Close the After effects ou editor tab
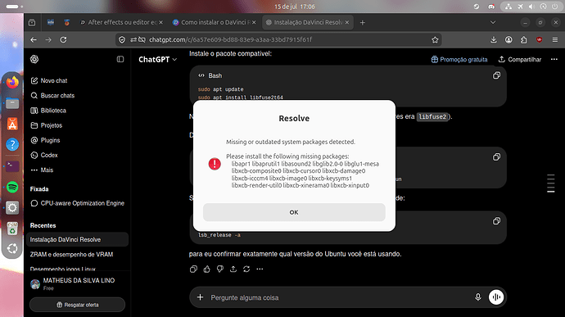The image size is (565, 317). click(x=160, y=22)
